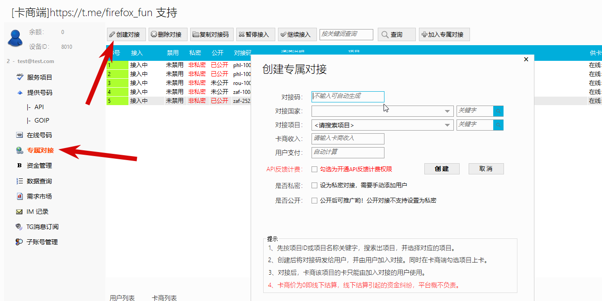Click the 接入 column header

[x=137, y=53]
